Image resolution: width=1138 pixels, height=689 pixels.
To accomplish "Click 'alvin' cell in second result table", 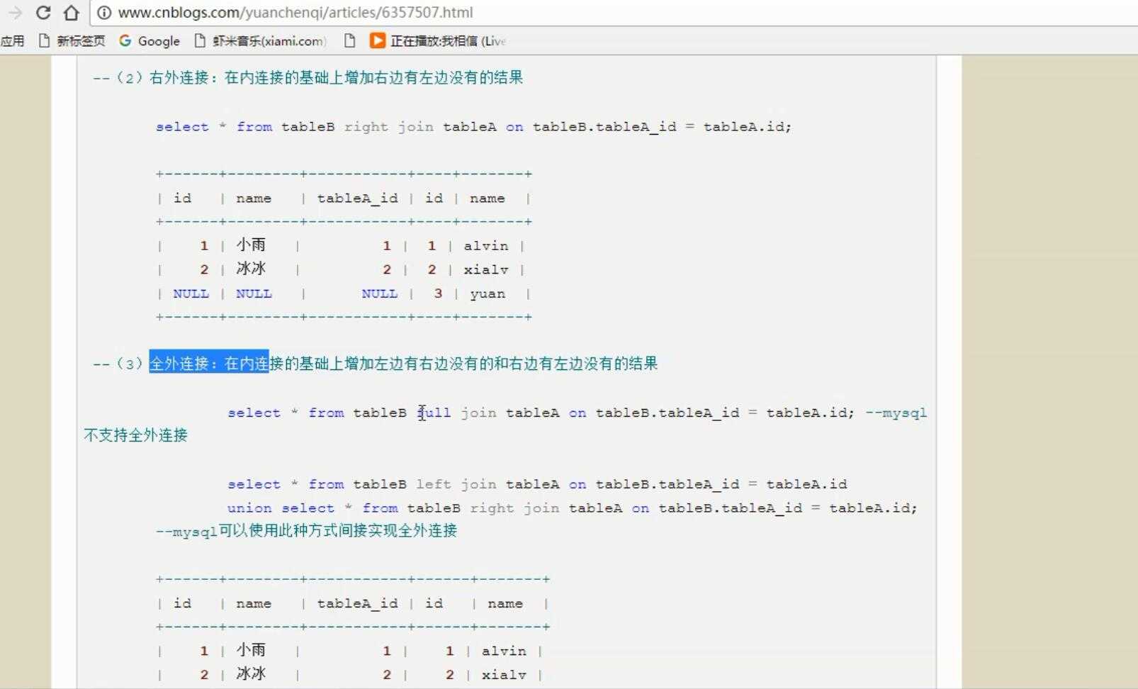I will pyautogui.click(x=504, y=651).
